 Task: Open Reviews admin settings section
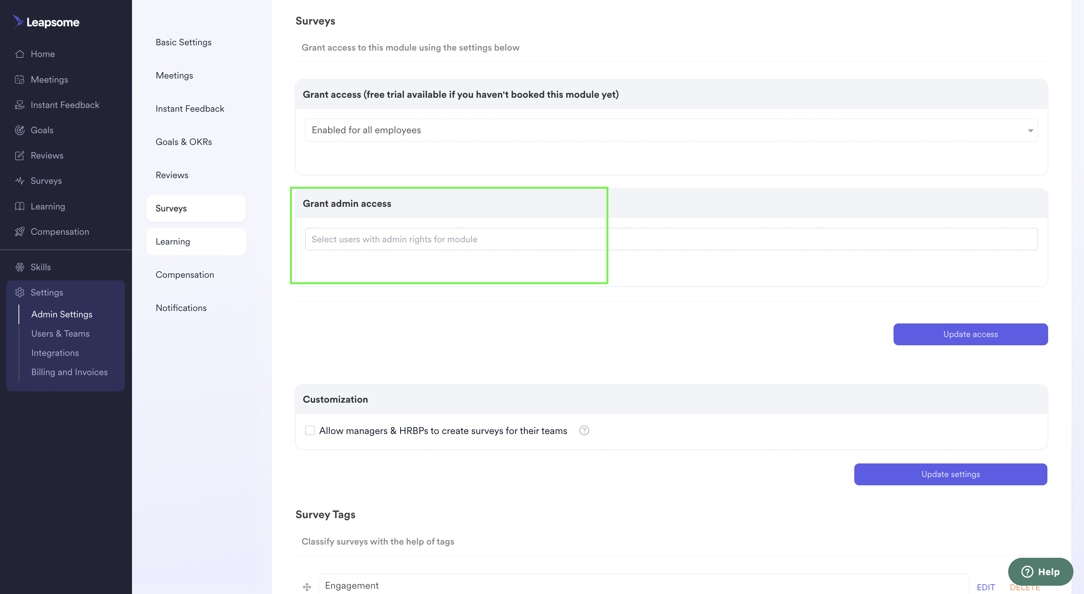coord(172,175)
